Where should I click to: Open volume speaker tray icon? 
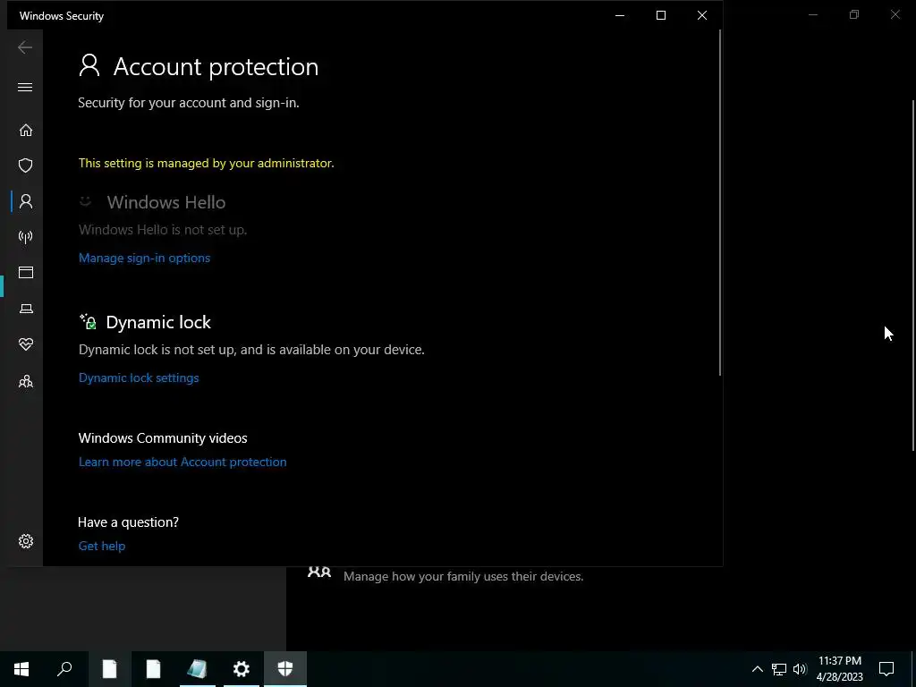[x=800, y=669]
